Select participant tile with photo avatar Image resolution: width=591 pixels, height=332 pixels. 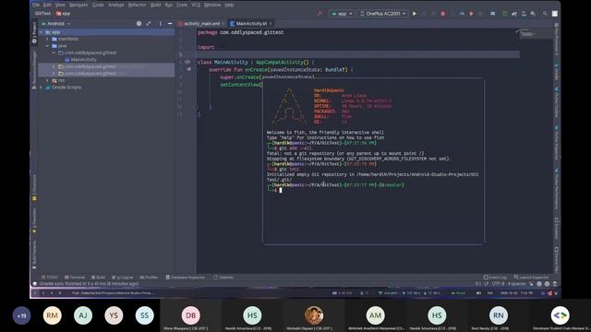314,315
